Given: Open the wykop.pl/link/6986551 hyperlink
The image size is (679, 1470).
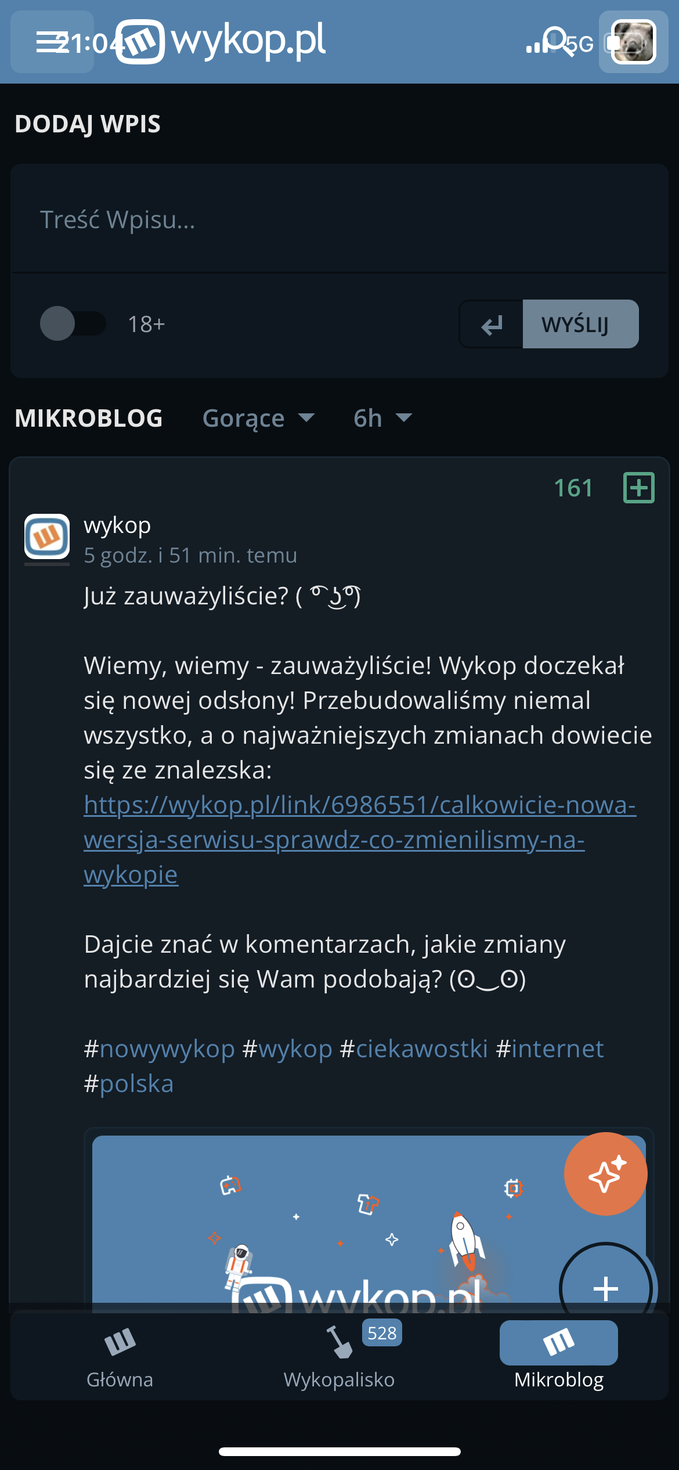Looking at the screenshot, I should tap(360, 805).
